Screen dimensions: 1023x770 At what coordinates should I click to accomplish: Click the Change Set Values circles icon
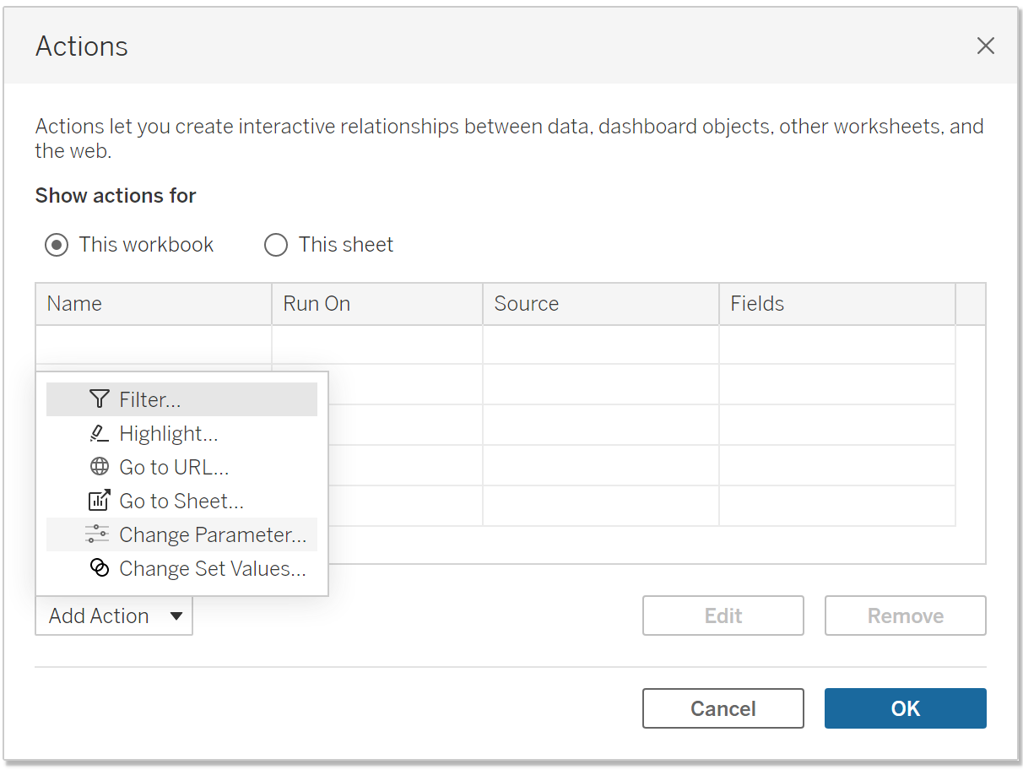click(100, 568)
